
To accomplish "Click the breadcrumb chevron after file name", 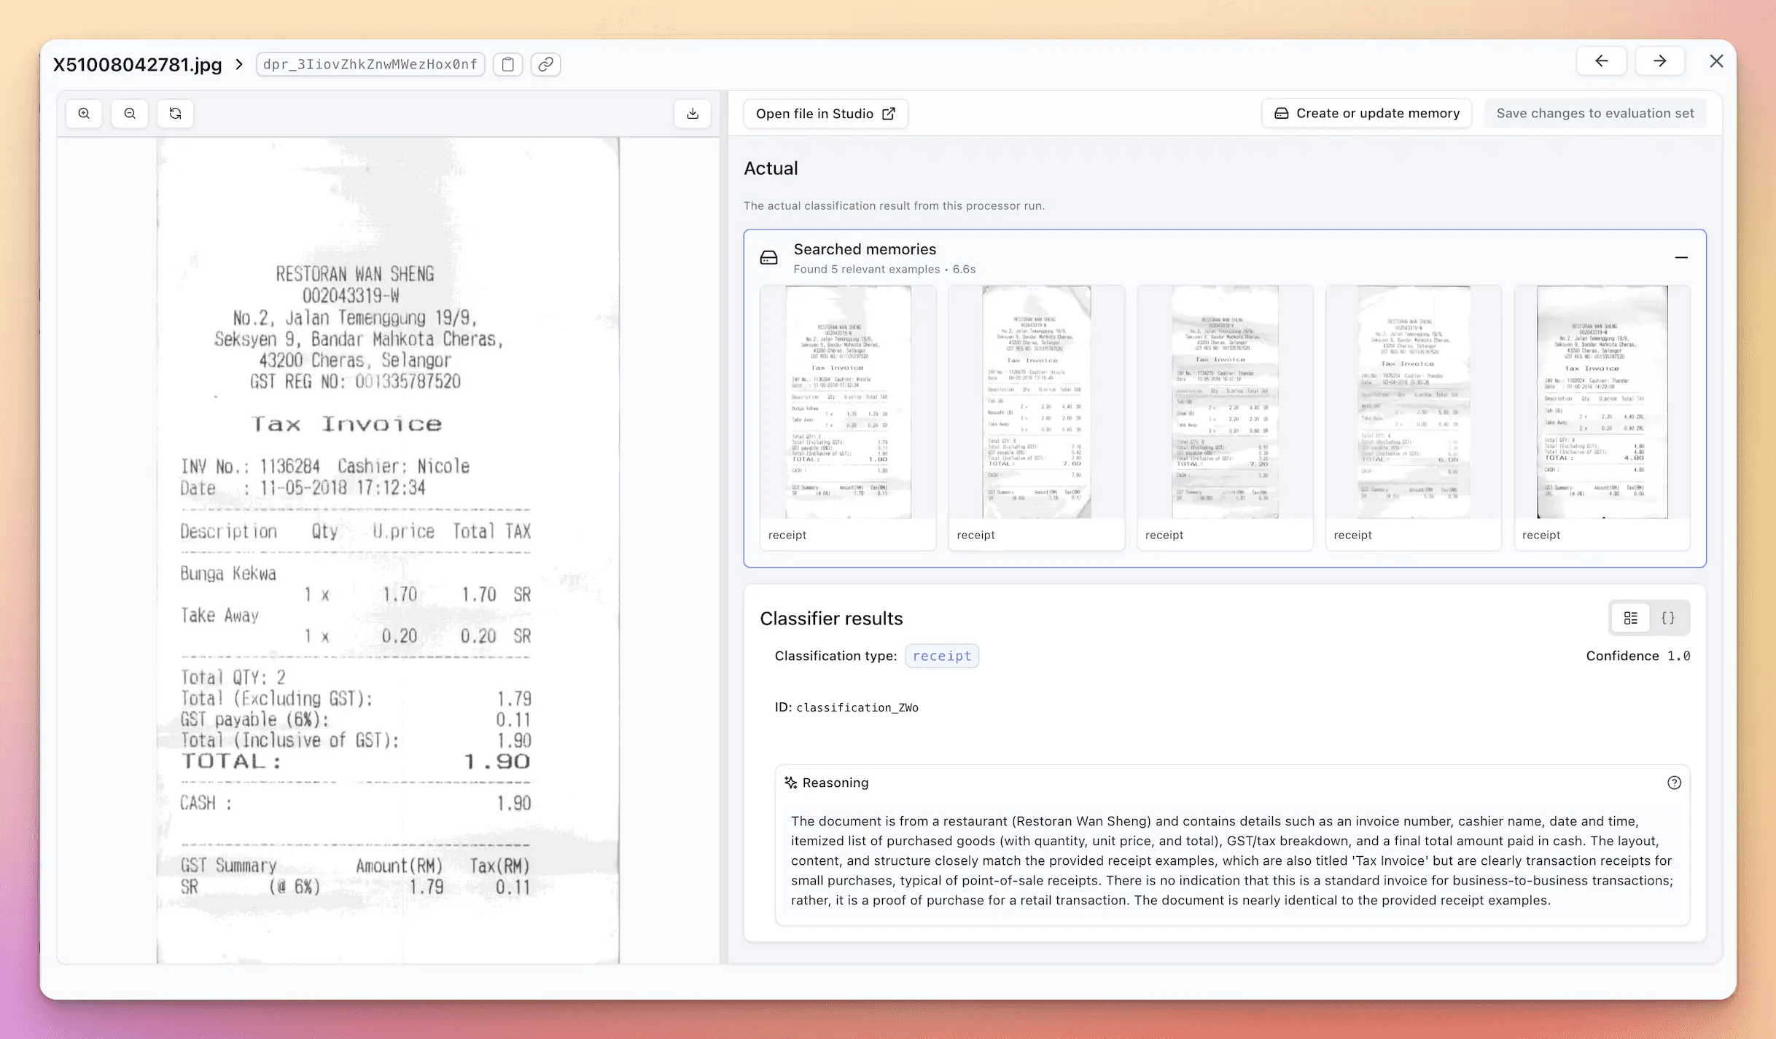I will click(x=239, y=64).
